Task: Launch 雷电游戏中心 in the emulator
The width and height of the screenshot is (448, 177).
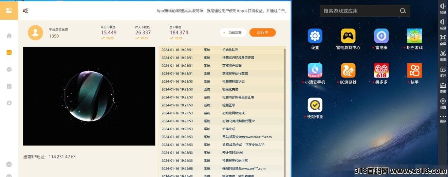Action: [348, 39]
